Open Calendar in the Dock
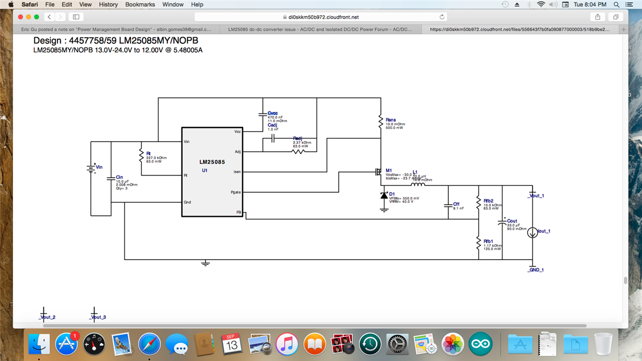This screenshot has height=361, width=642. pos(232,344)
